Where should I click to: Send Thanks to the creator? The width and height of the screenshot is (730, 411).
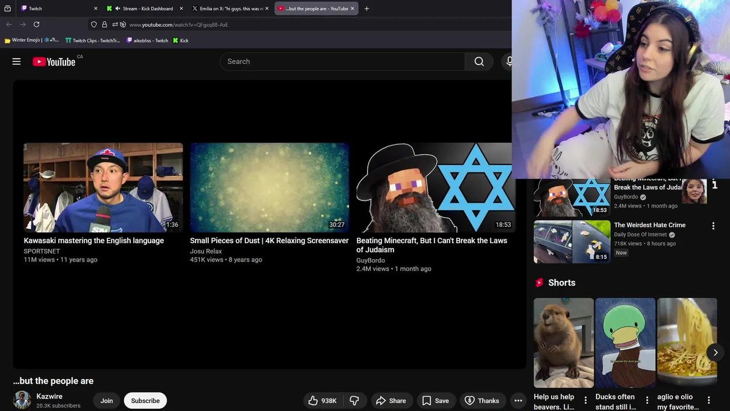tap(482, 401)
